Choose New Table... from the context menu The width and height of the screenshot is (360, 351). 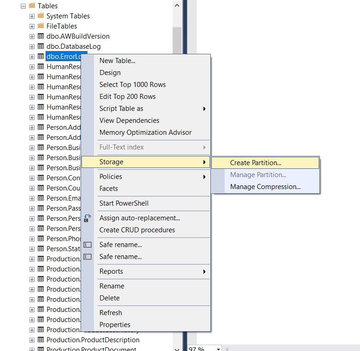[146, 61]
